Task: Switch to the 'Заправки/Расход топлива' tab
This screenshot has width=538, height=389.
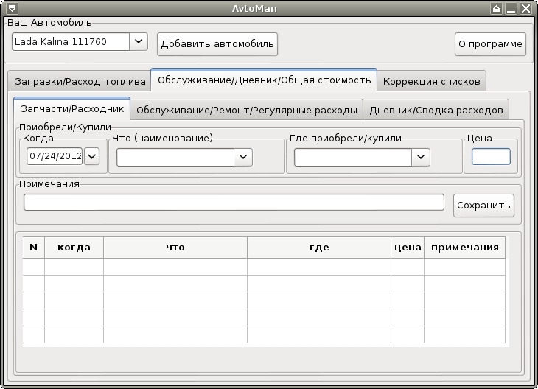Action: (x=77, y=81)
